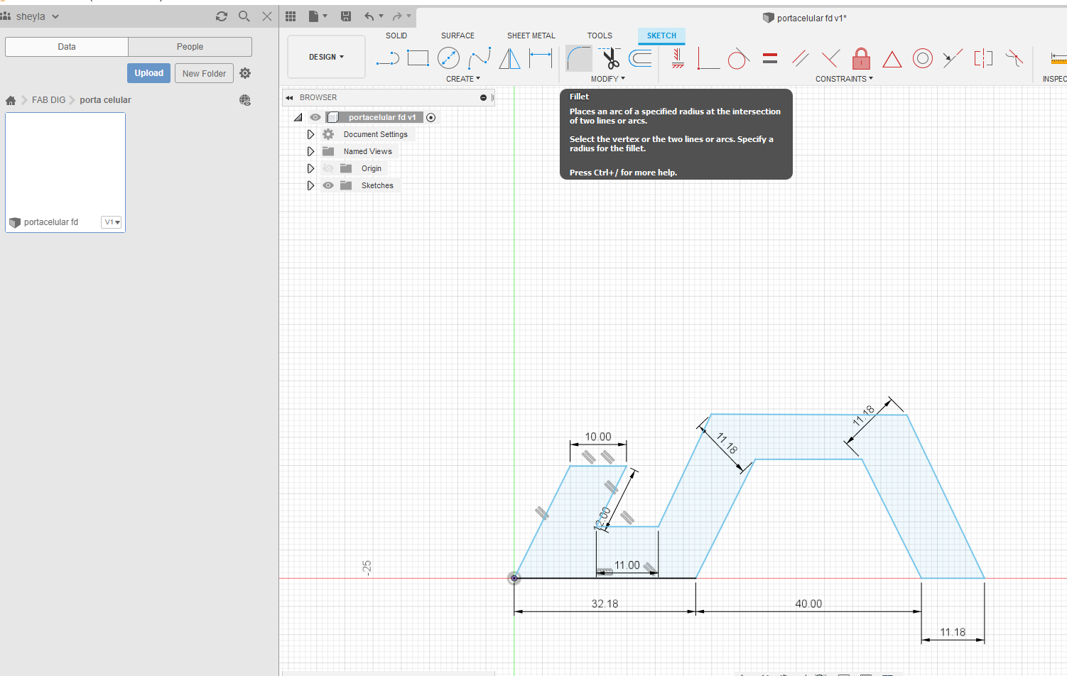Apply the Fix/Unfix padlock constraint

(x=861, y=58)
